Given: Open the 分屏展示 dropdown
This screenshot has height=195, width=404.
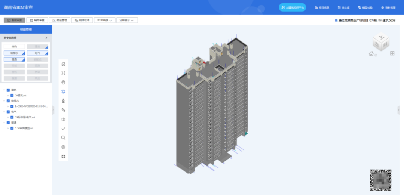Looking at the screenshot, I should [127, 20].
